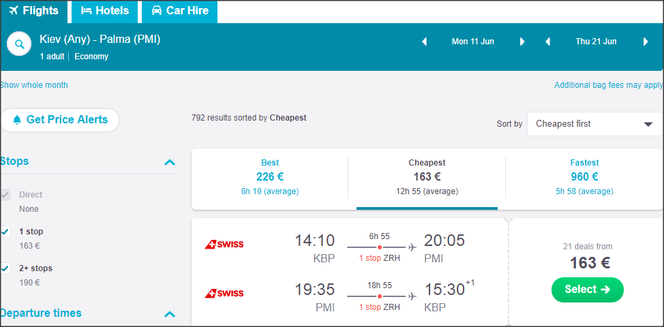The height and width of the screenshot is (327, 664).
Task: Go to next departure date arrow
Action: [x=523, y=42]
